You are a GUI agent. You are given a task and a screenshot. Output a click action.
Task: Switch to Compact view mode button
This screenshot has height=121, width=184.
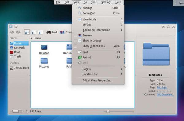pyautogui.click(x=33, y=33)
